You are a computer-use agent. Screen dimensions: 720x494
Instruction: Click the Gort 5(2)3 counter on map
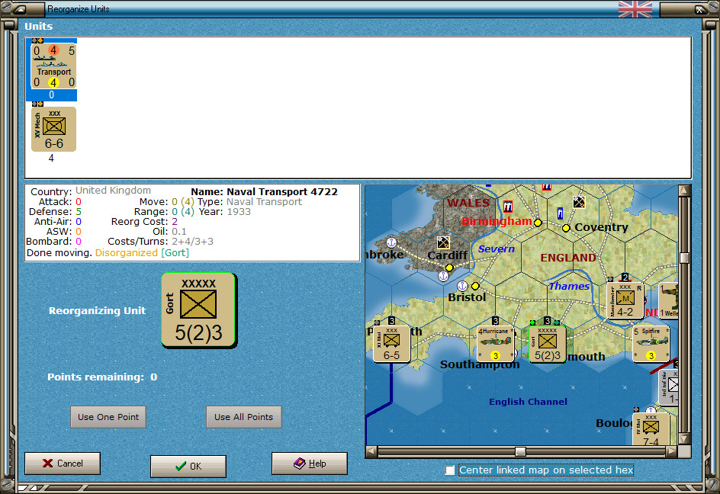click(548, 345)
